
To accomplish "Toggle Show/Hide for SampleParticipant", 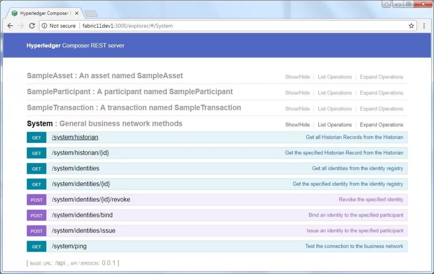I will pos(297,93).
